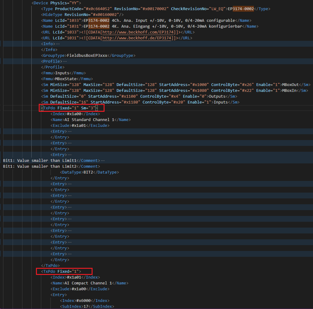Click the red-boxed TxPdo Fixed Sm=3 tag
Screen dimensions: 313x309
click(x=71, y=108)
